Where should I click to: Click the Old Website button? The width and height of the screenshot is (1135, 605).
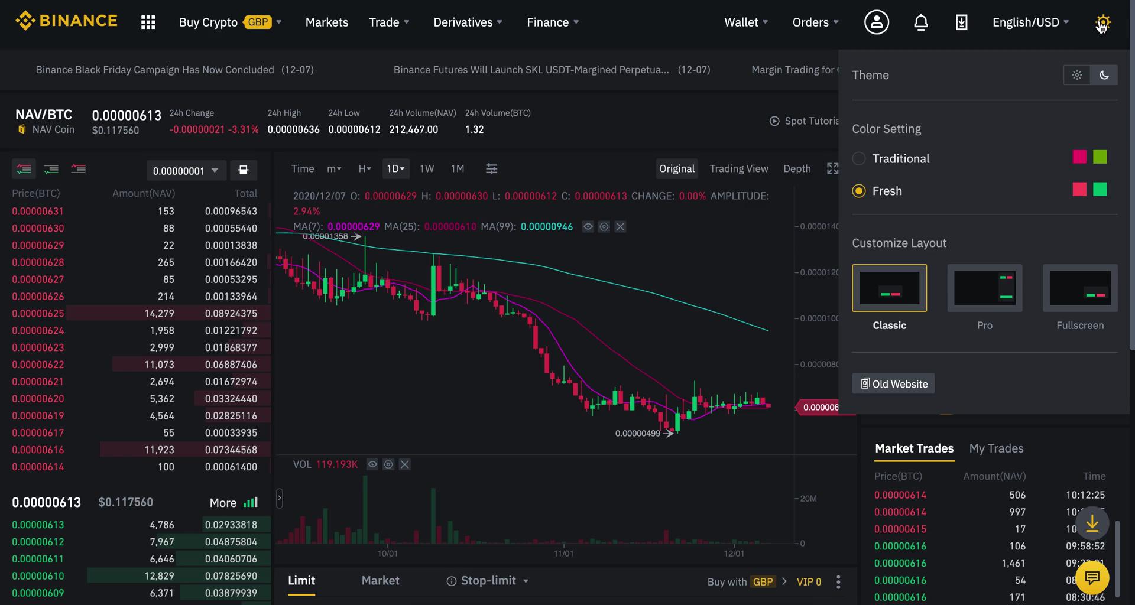click(x=893, y=383)
